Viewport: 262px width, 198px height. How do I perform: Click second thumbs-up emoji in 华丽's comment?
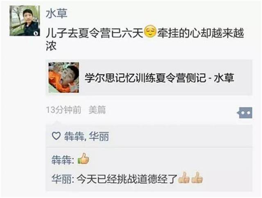pos(197,178)
